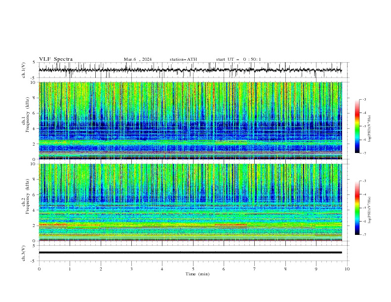Click the ch.2 'Frequency (kHz)' axis label
Screen dimensions: 391x302
28,196
